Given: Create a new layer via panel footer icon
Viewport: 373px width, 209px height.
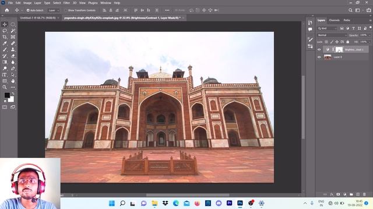Looking at the screenshot, I should (358, 194).
